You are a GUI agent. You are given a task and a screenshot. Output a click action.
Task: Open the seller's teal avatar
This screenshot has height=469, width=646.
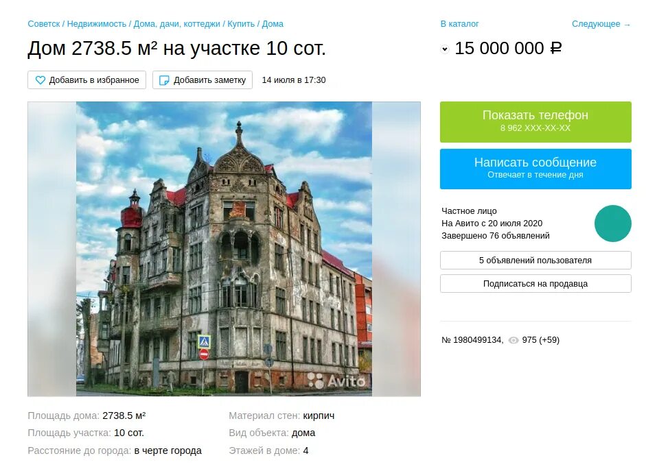click(612, 224)
